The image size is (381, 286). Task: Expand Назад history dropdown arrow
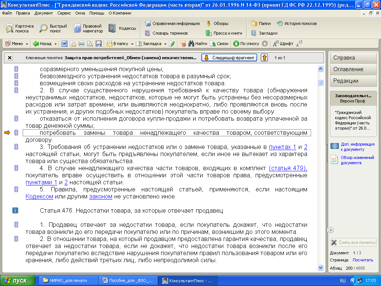click(56, 44)
